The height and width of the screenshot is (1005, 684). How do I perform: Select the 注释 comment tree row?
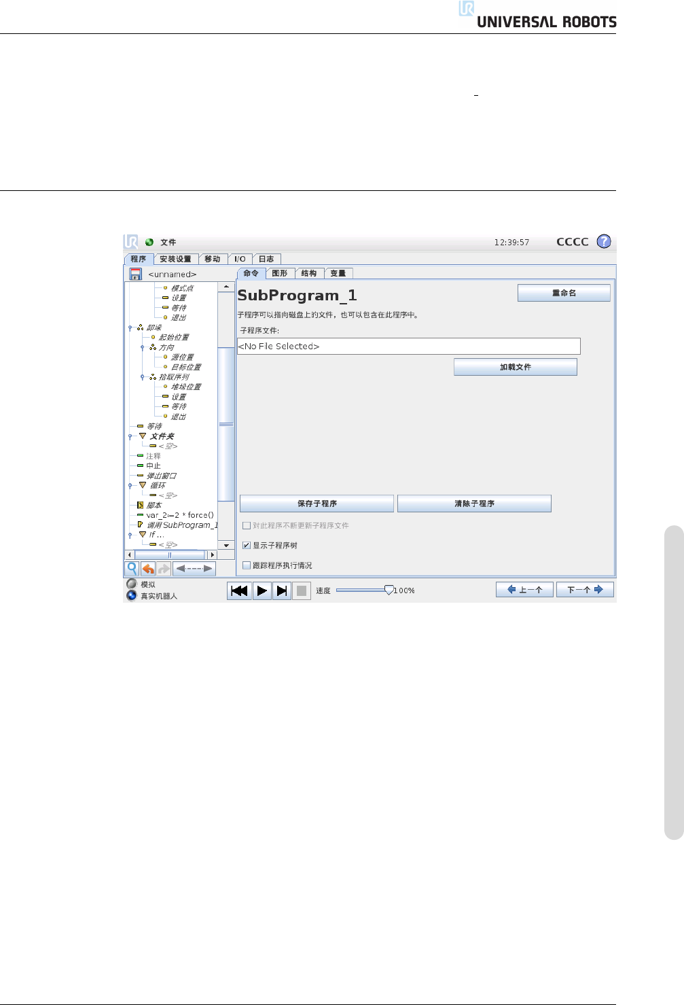[149, 456]
